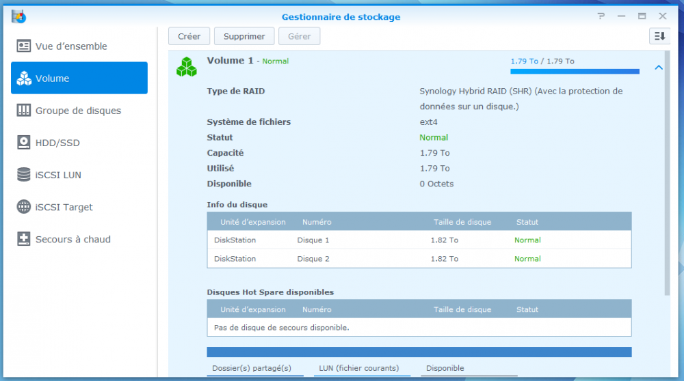This screenshot has height=381, width=684.
Task: Click the Vue d'ensemble overview icon
Action: point(24,46)
